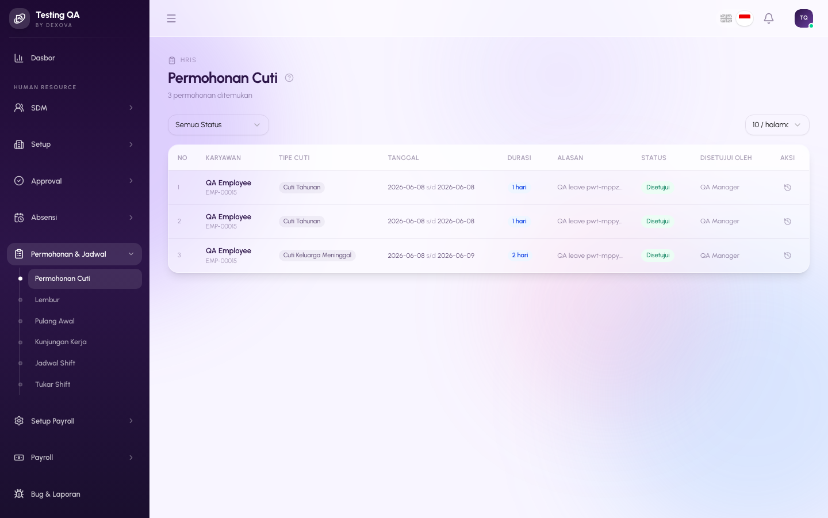Open Bug & Laporan menu item
Screen dimensions: 828x518
(x=75, y=494)
